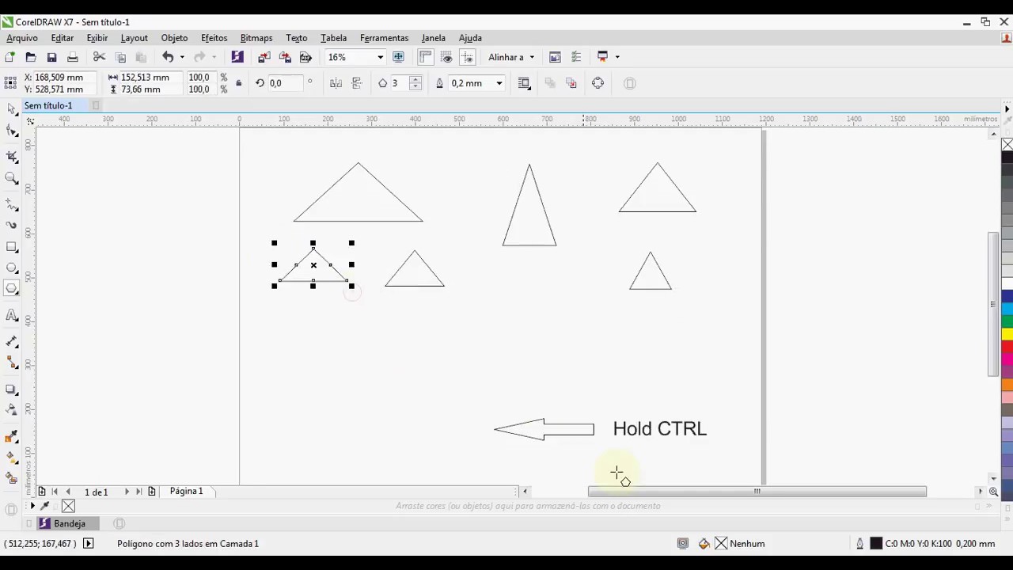Select the Polygon tool
Screen dimensions: 1013x570
pyautogui.click(x=12, y=289)
